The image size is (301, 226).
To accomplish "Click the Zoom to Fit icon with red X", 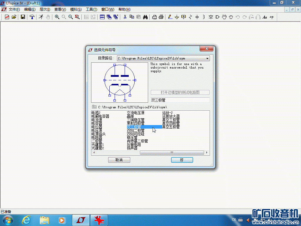I will [x=77, y=17].
